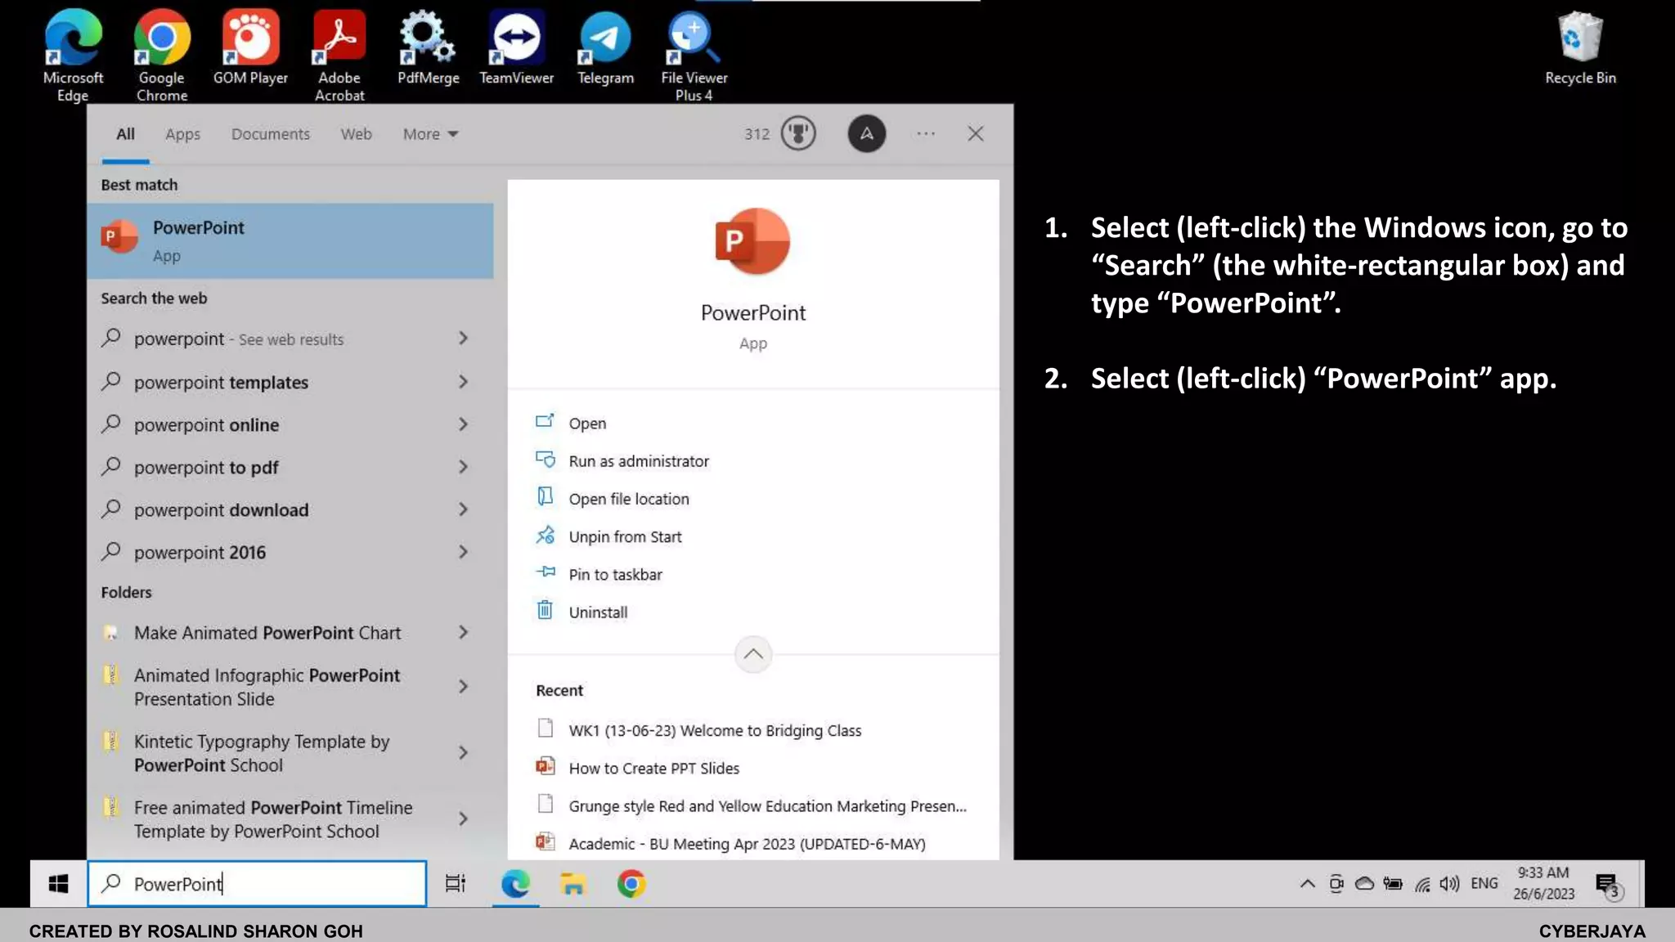
Task: Click the OneDrive cloud tray icon
Action: (1364, 884)
